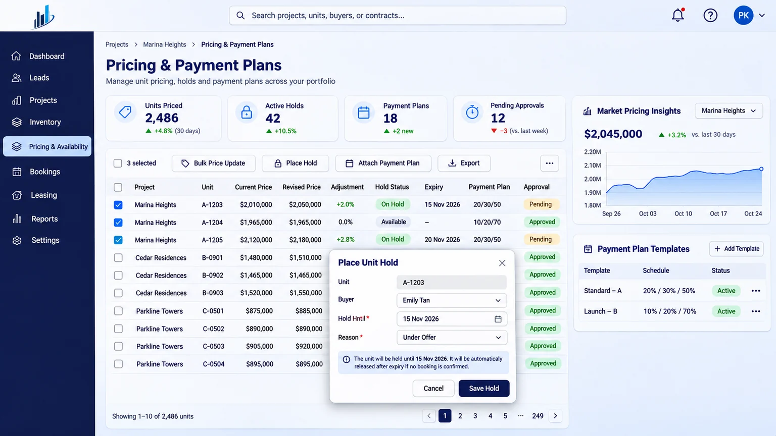
Task: Click the search projects input field
Action: (x=398, y=16)
